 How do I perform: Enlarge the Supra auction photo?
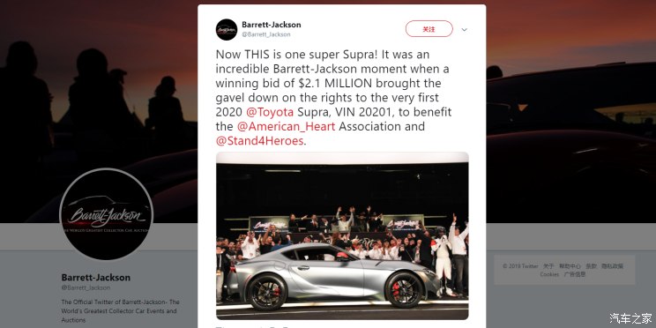click(x=342, y=236)
